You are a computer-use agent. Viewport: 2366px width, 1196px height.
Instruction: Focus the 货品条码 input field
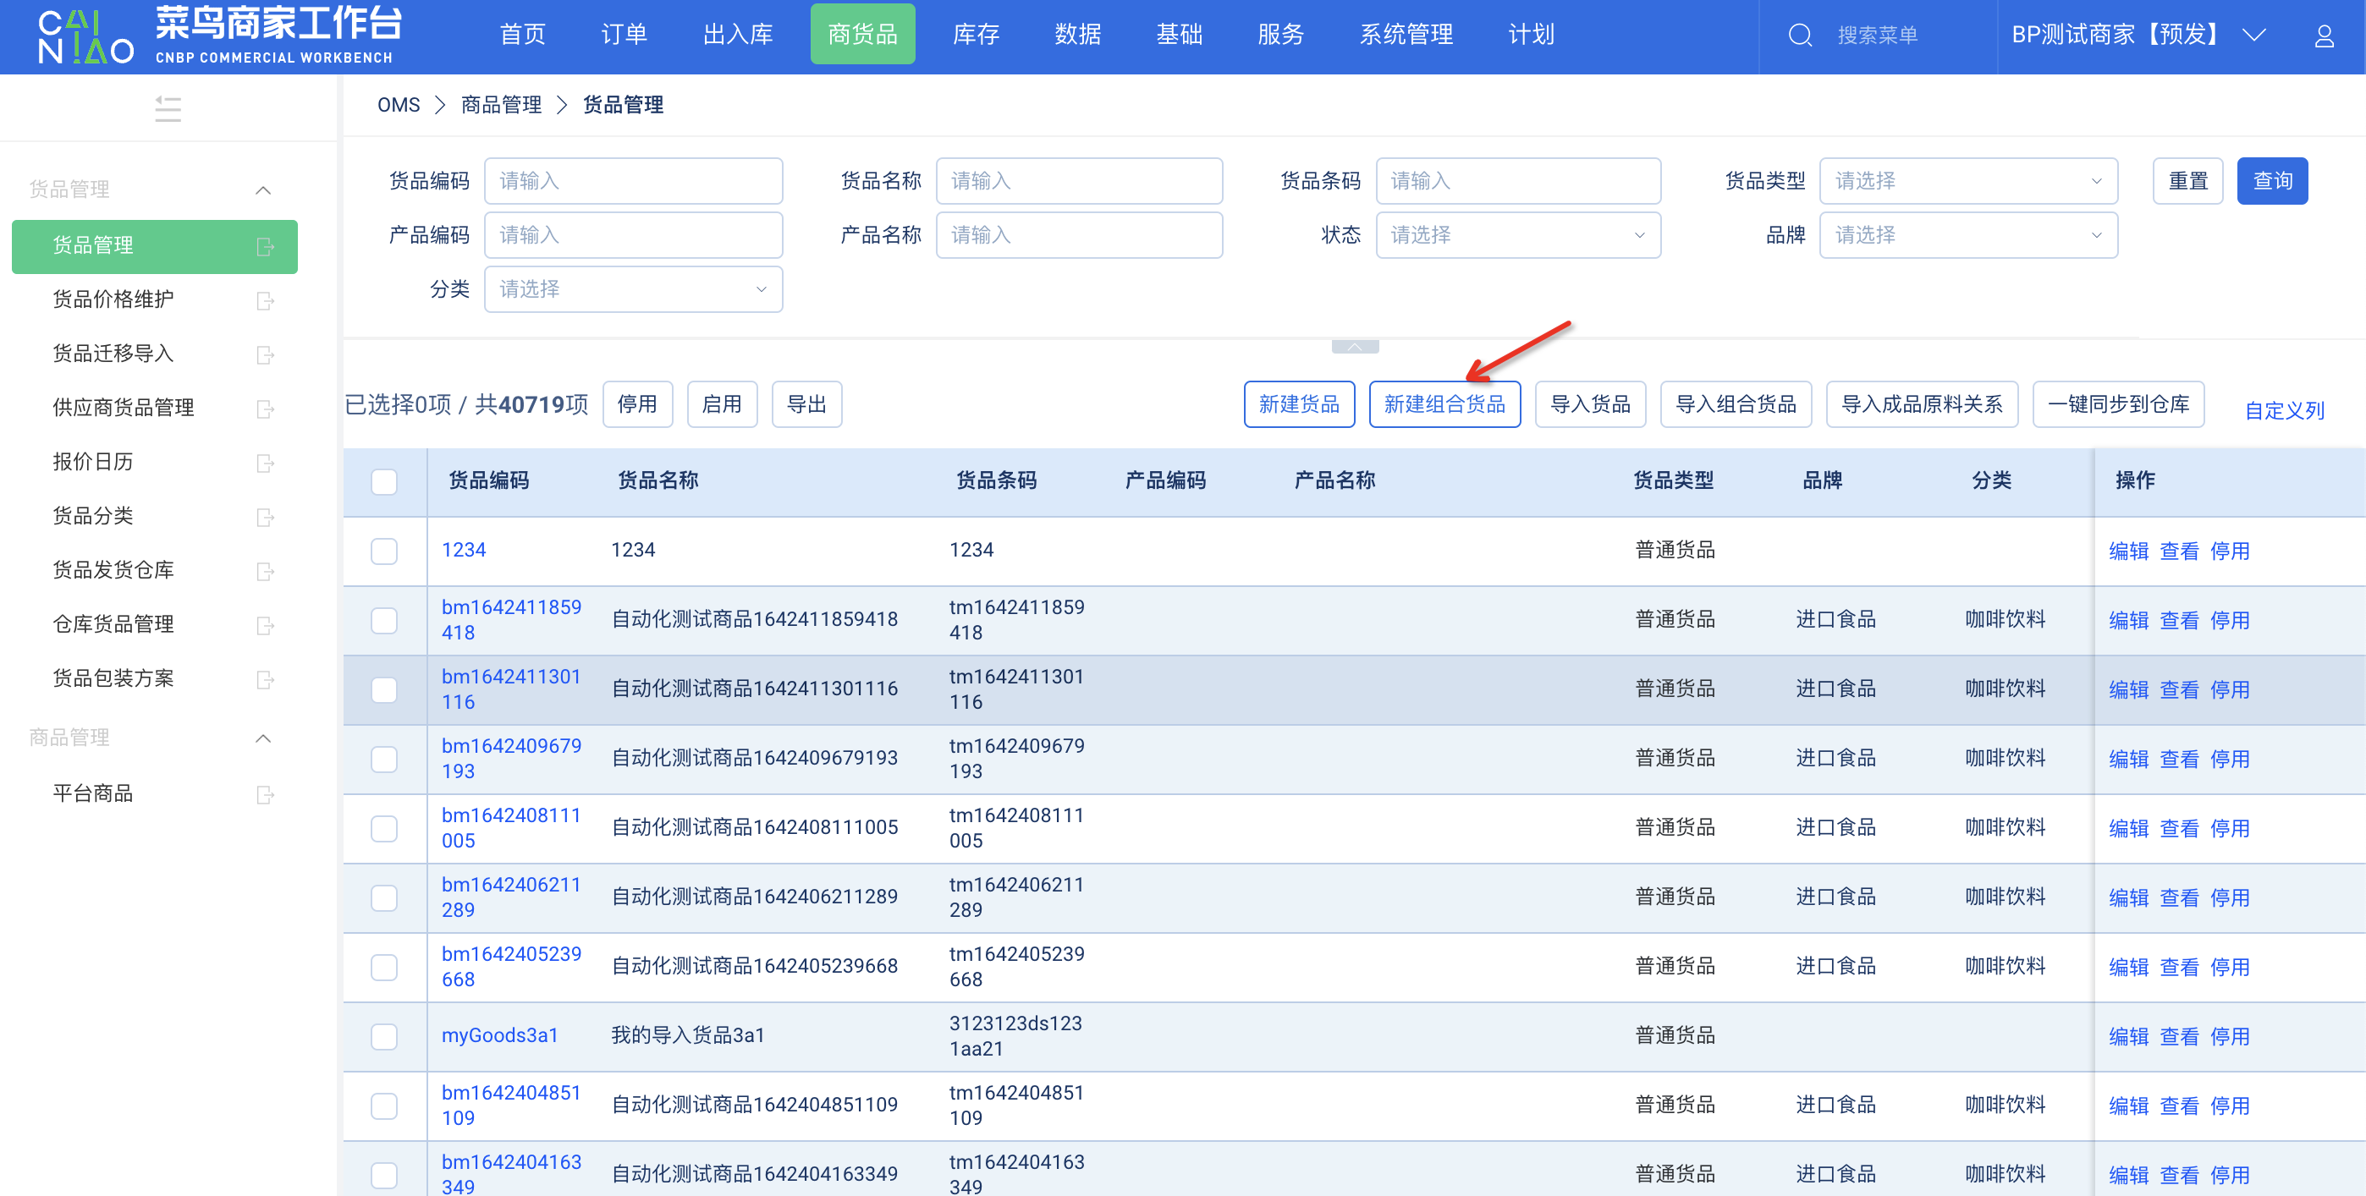pos(1517,181)
